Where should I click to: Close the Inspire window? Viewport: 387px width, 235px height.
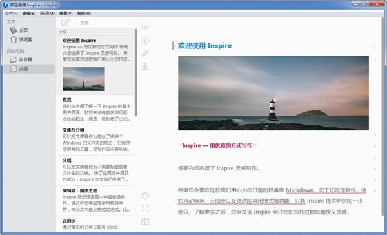377,3
